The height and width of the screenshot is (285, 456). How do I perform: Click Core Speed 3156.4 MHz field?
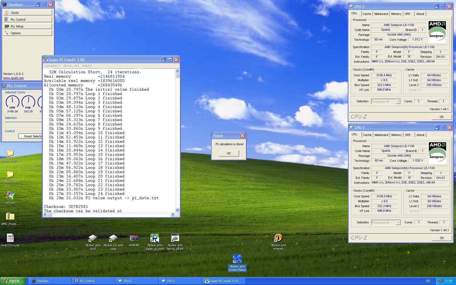pos(384,75)
